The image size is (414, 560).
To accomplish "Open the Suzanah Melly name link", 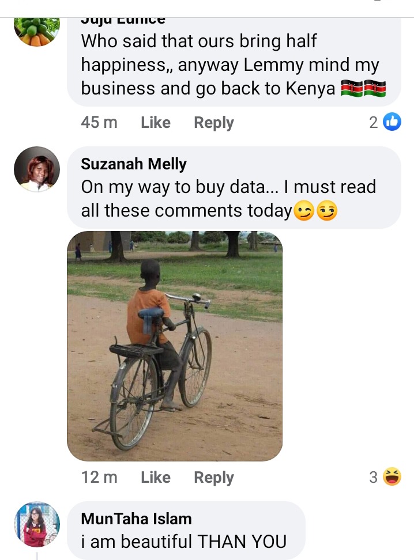I will pyautogui.click(x=134, y=164).
